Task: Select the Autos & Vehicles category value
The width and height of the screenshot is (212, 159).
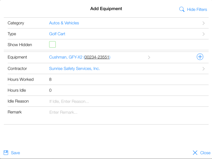Action: pyautogui.click(x=64, y=23)
